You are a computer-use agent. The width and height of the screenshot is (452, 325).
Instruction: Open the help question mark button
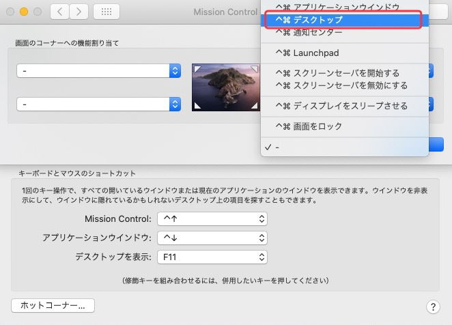tap(433, 307)
